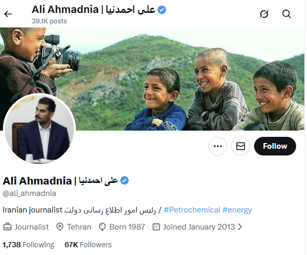Viewport: 307px width, 255px height.
Task: Click the verified badge in the header
Action: pos(162,10)
